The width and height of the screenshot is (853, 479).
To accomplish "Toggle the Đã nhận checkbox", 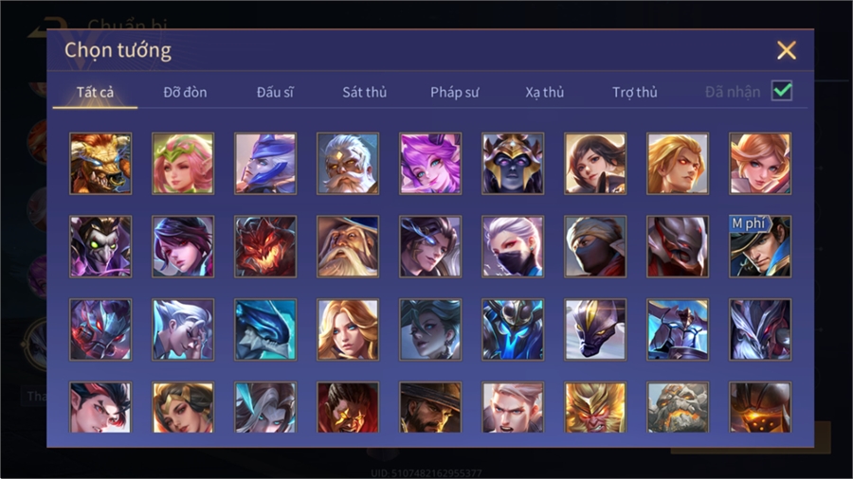I will pyautogui.click(x=782, y=91).
